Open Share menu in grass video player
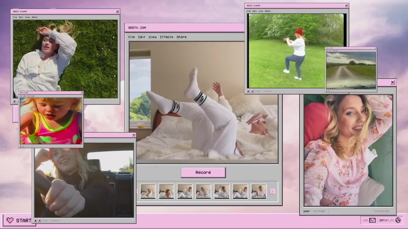408x229 pixels. (35, 17)
